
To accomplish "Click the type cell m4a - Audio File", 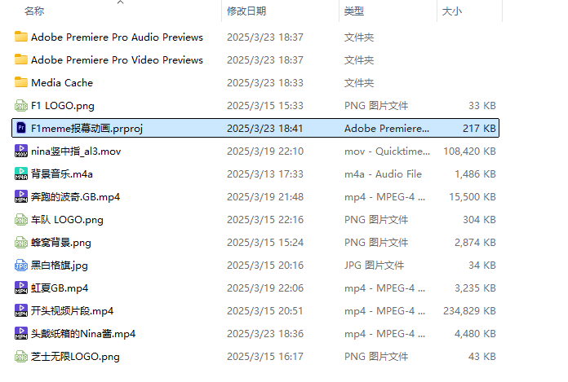I will tap(383, 173).
